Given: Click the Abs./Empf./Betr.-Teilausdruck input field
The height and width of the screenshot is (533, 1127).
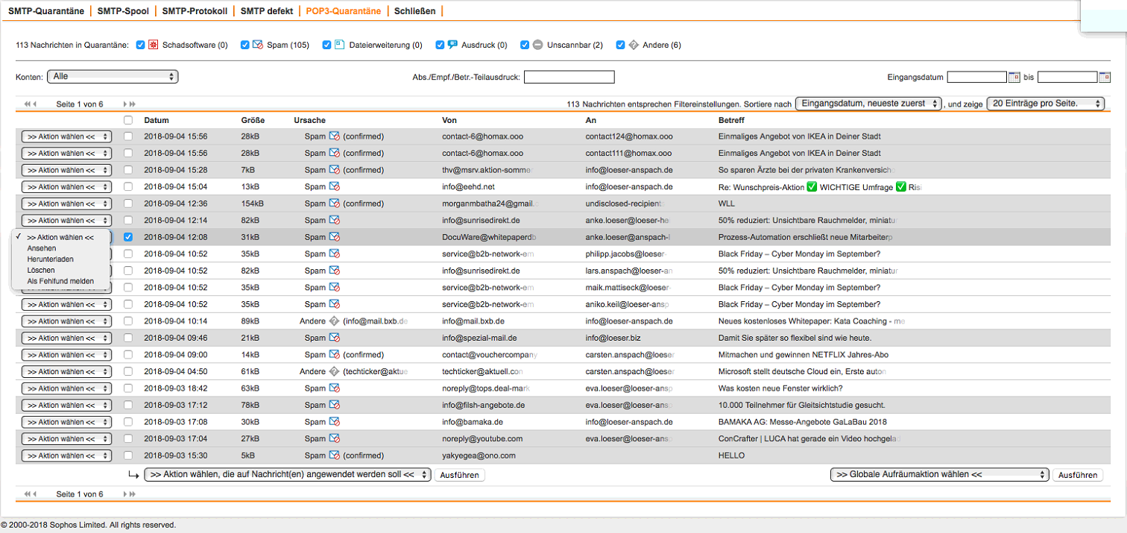Looking at the screenshot, I should [x=569, y=77].
